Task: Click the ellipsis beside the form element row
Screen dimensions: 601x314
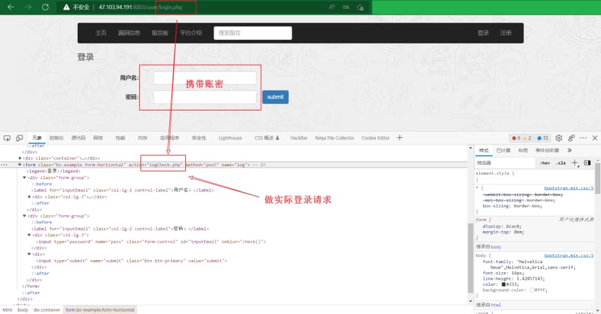Action: [x=4, y=164]
